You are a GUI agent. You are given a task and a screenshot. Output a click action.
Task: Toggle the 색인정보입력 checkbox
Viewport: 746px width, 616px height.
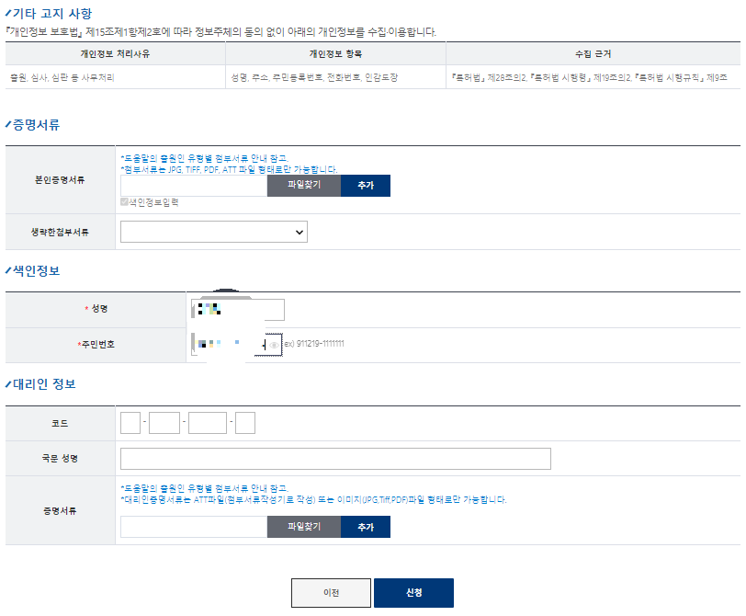click(124, 202)
